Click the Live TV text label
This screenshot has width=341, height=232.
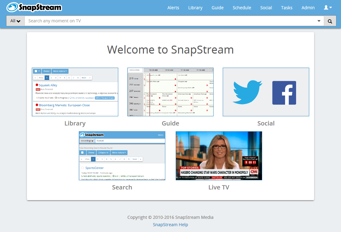coord(219,187)
